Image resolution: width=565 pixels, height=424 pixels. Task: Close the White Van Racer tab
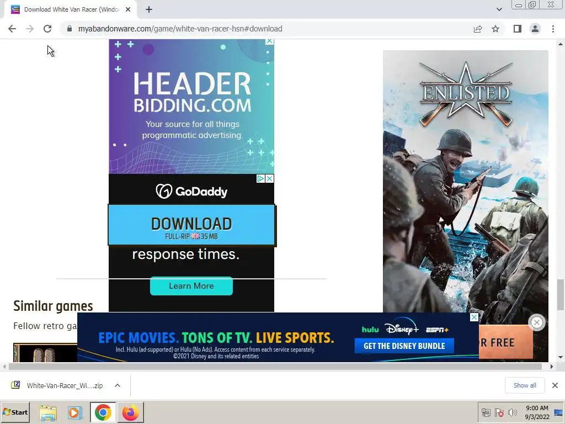point(128,10)
